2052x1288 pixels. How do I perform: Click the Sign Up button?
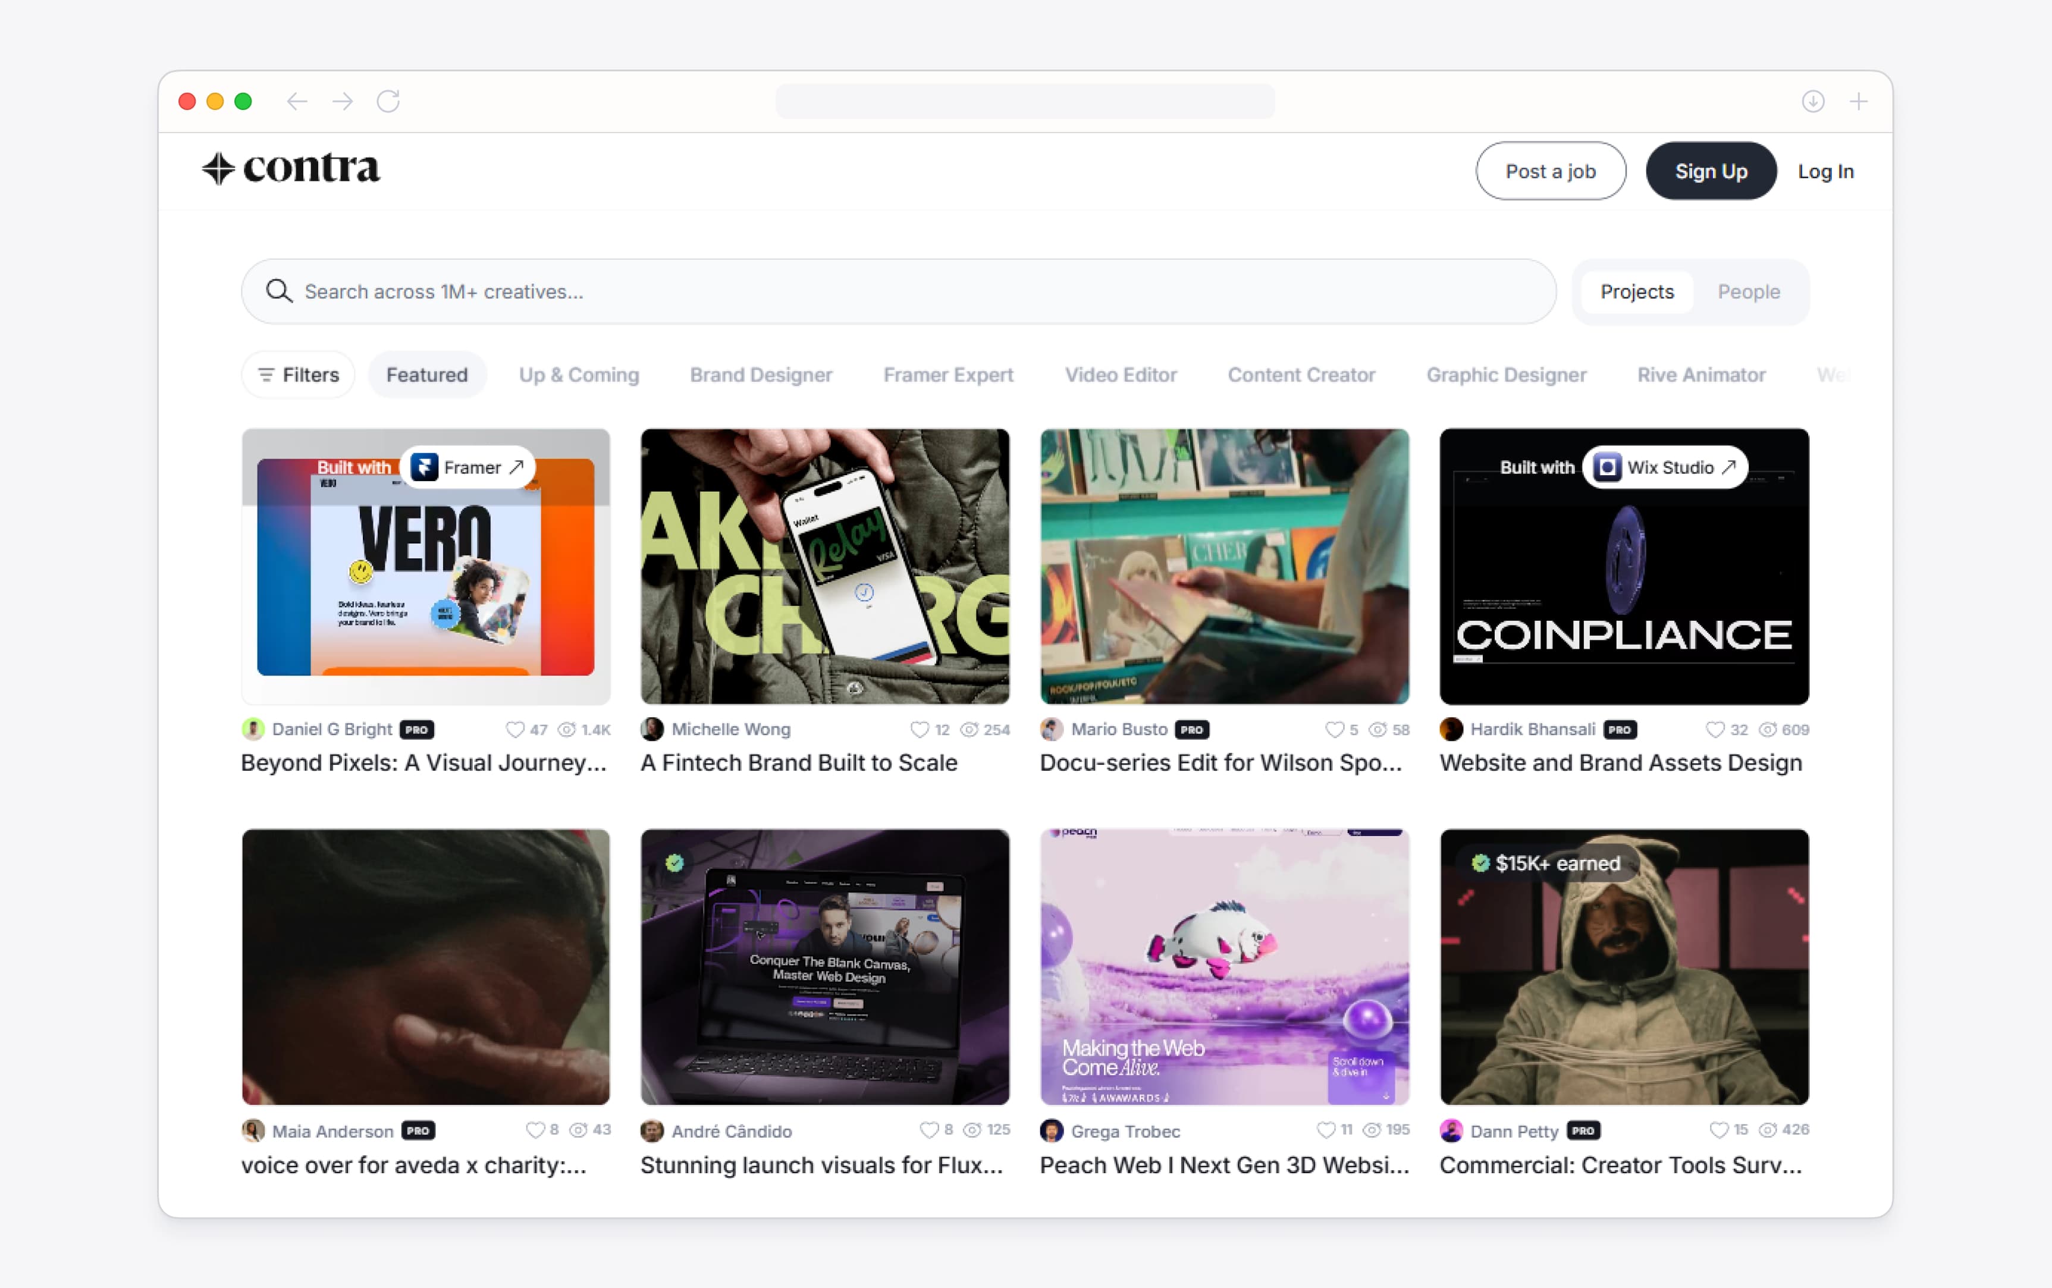[1711, 171]
